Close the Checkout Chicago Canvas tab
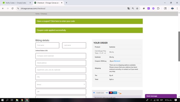This screenshot has height=102, width=180. pyautogui.click(x=62, y=3)
